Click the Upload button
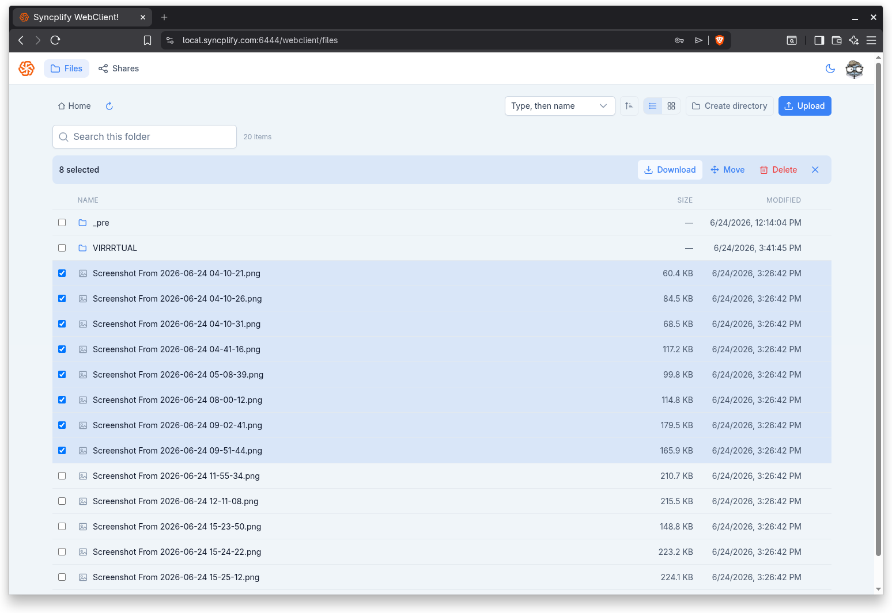The image size is (892, 613). click(804, 106)
